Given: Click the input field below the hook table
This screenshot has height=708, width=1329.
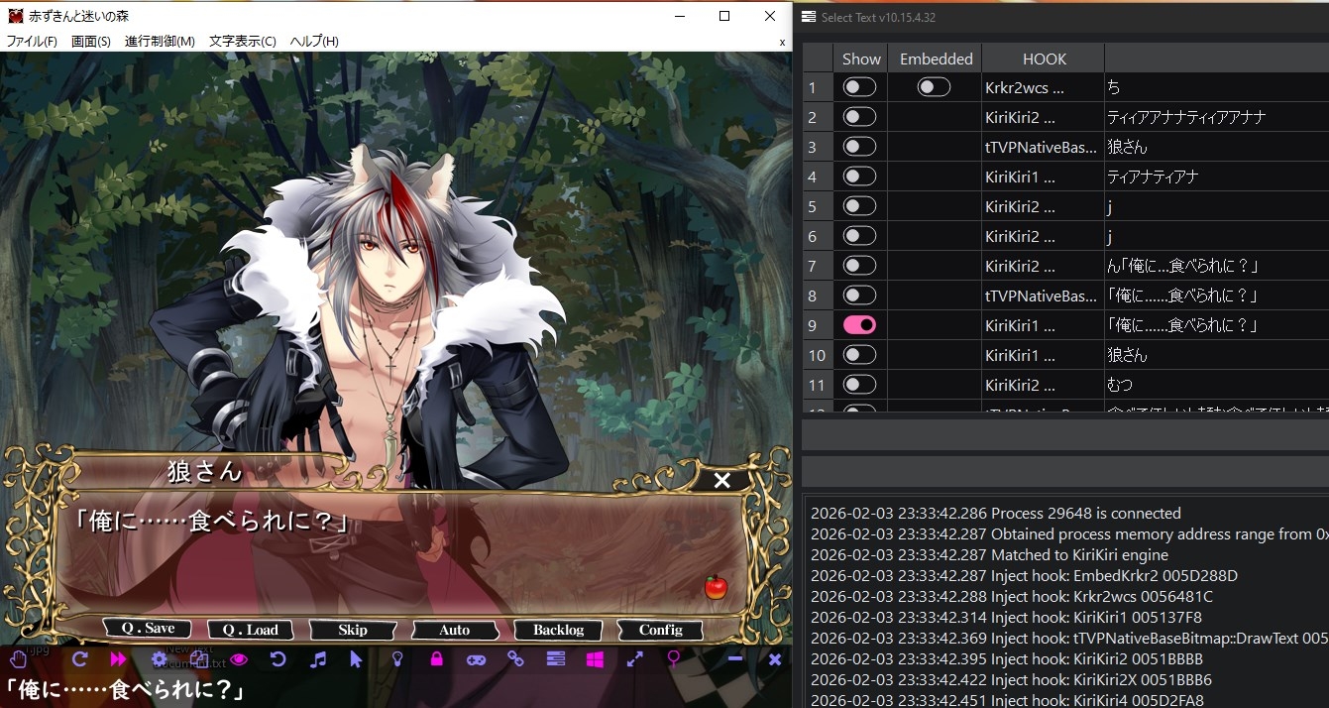Looking at the screenshot, I should [1064, 434].
